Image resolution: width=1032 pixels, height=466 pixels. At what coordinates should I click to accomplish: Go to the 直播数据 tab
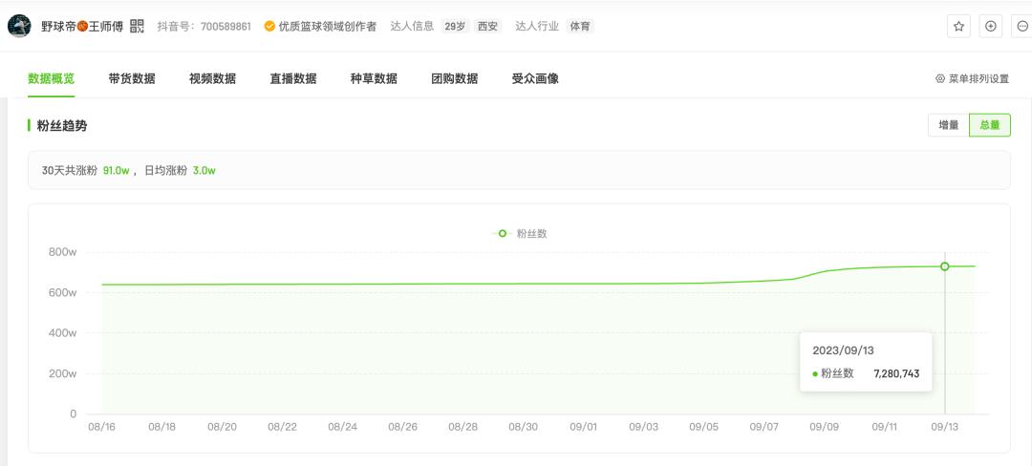point(293,79)
